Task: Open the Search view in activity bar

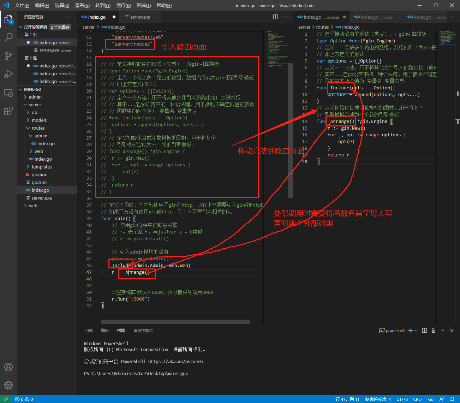Action: (8, 37)
